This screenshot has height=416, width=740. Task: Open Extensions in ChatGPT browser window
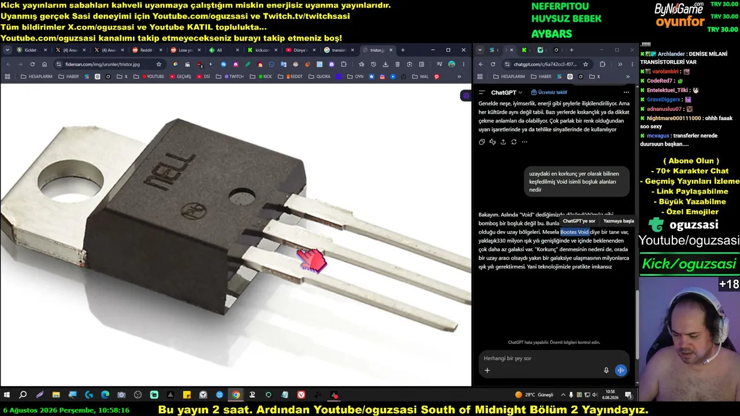(x=602, y=64)
